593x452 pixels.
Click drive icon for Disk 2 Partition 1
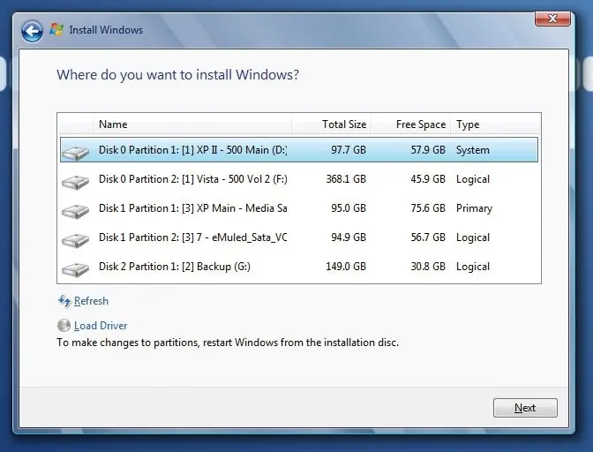tap(76, 269)
